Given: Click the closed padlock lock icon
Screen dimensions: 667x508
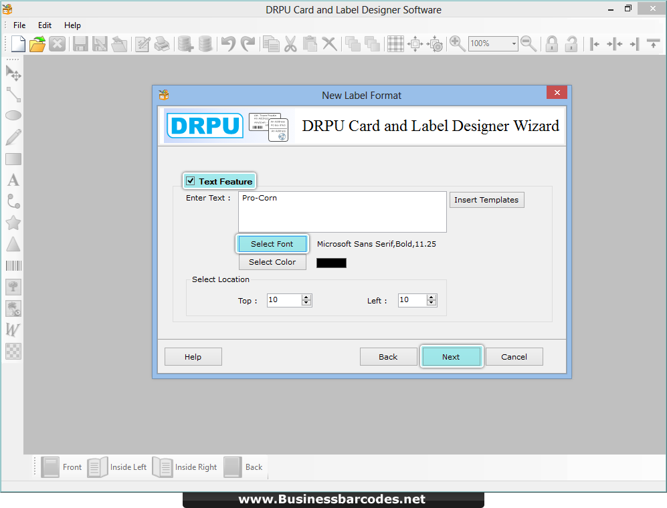Looking at the screenshot, I should coord(552,44).
